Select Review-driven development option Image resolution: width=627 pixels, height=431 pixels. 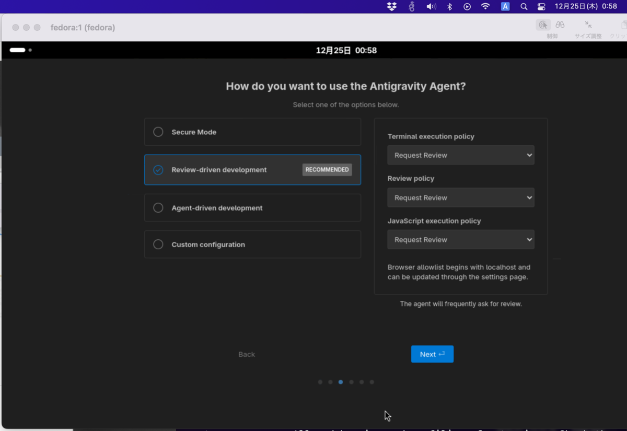click(x=252, y=170)
